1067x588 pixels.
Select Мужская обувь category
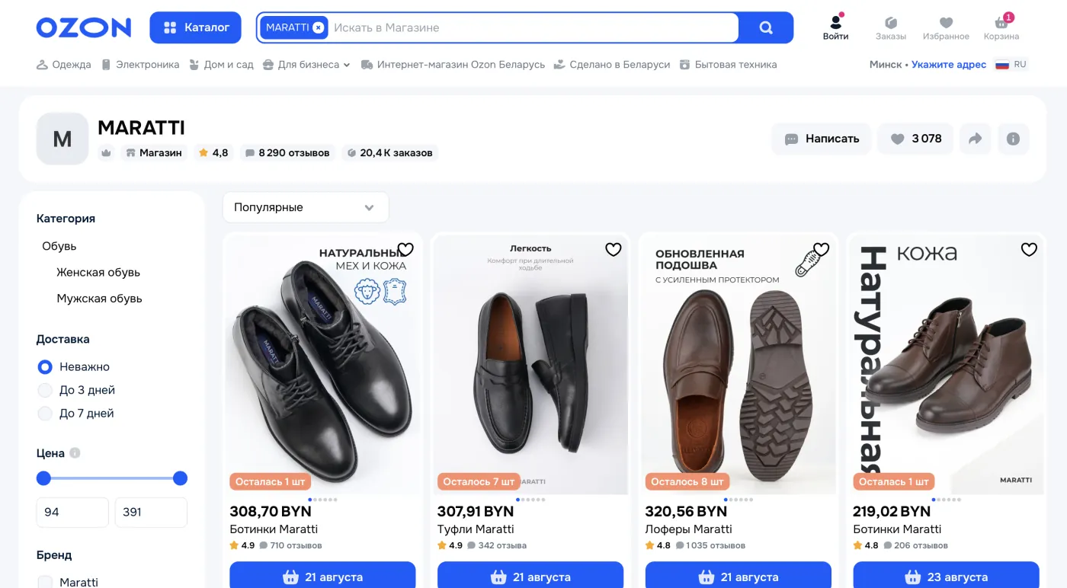(x=99, y=299)
